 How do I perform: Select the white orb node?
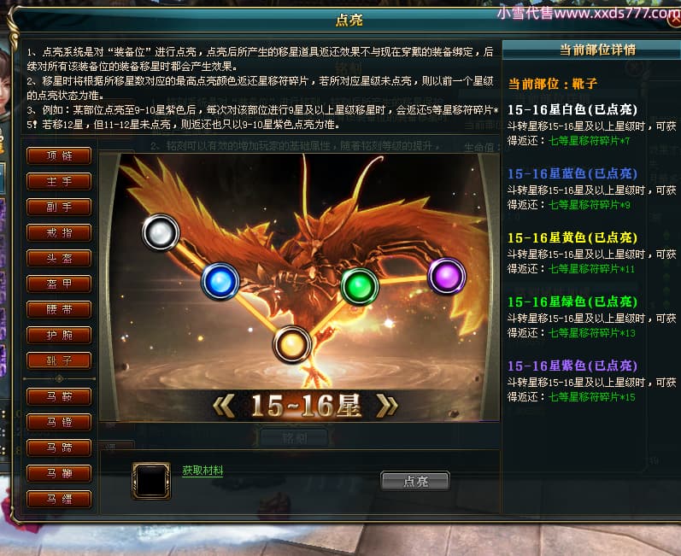coord(161,232)
